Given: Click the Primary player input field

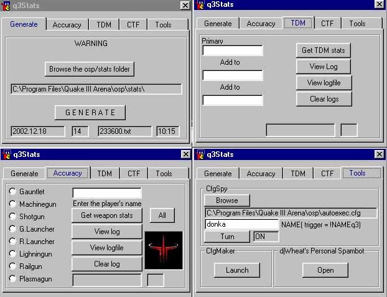Looking at the screenshot, I should point(233,50).
